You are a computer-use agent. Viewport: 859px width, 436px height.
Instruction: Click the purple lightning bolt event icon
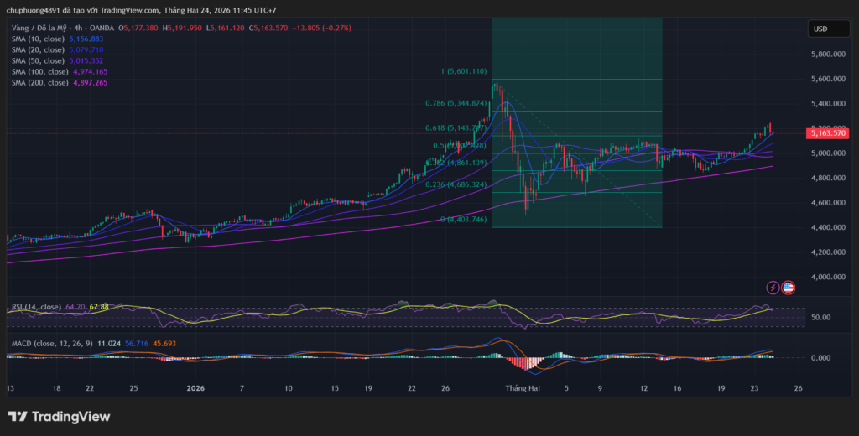click(x=773, y=288)
